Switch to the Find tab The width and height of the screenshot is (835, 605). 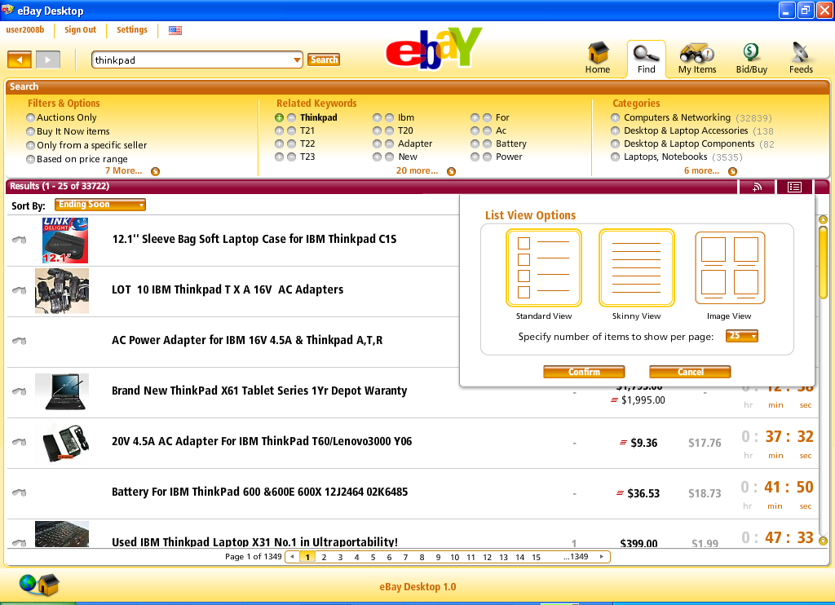(646, 58)
